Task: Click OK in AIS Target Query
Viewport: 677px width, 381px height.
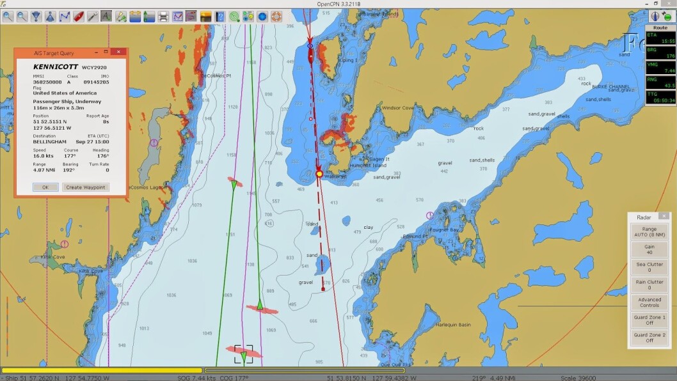Action: (45, 187)
